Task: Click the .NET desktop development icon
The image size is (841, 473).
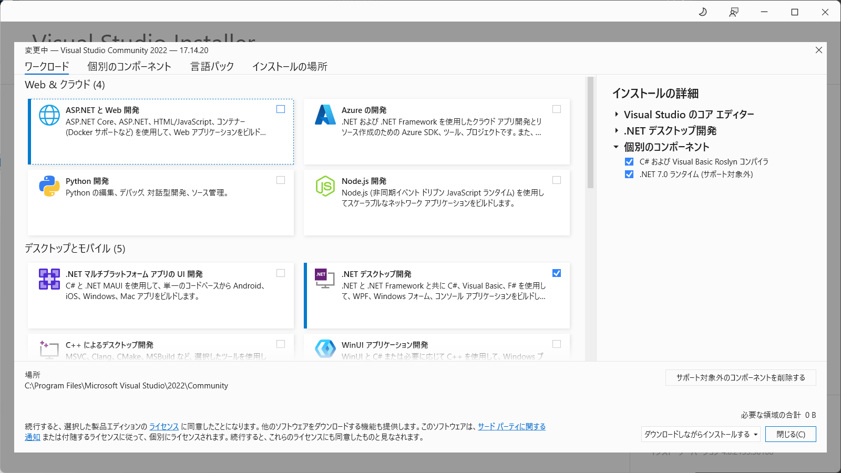Action: 325,279
